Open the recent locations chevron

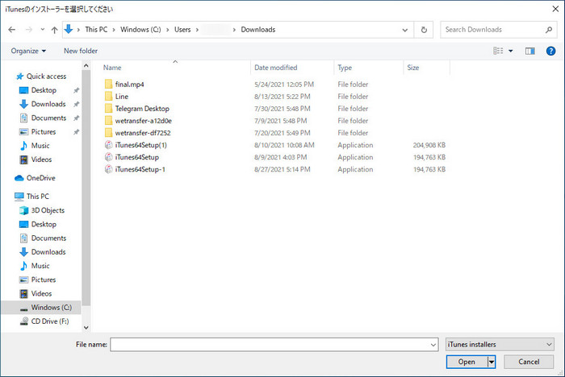coord(43,30)
